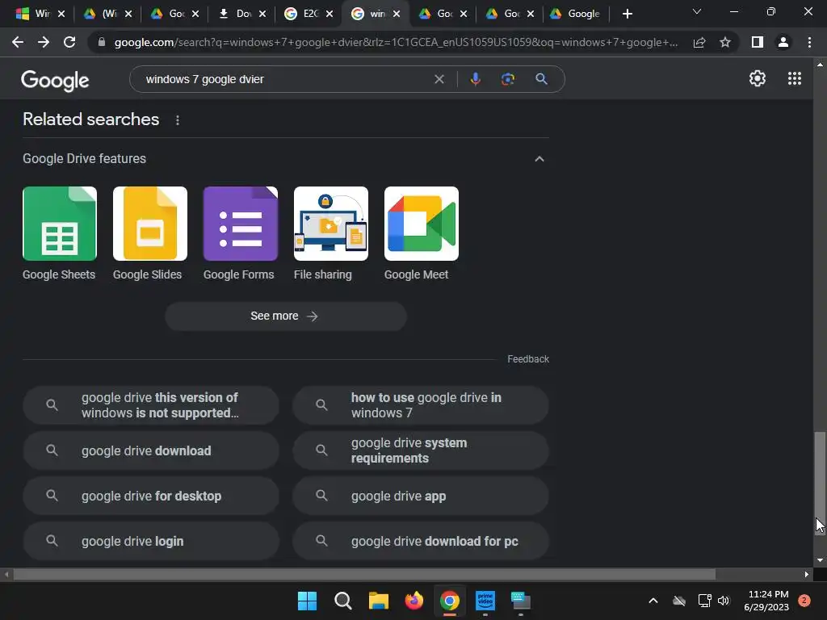Click the horizontal scrollbar thumb
The width and height of the screenshot is (827, 620).
click(364, 574)
